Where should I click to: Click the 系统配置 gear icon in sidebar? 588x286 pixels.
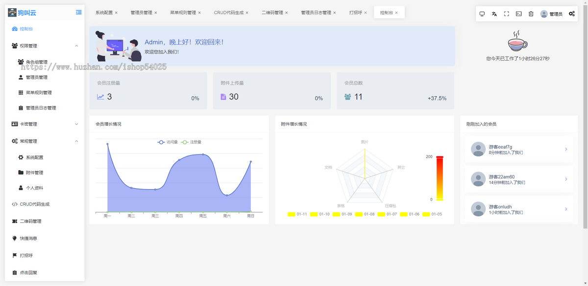point(21,157)
